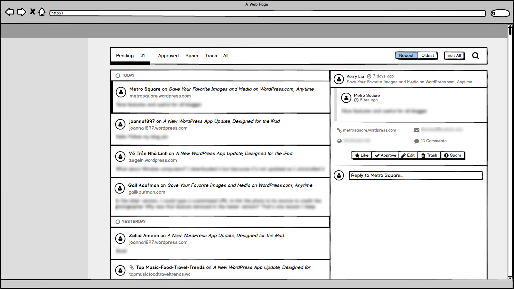The width and height of the screenshot is (514, 289).
Task: Switch to the Approved tab
Action: (x=168, y=56)
